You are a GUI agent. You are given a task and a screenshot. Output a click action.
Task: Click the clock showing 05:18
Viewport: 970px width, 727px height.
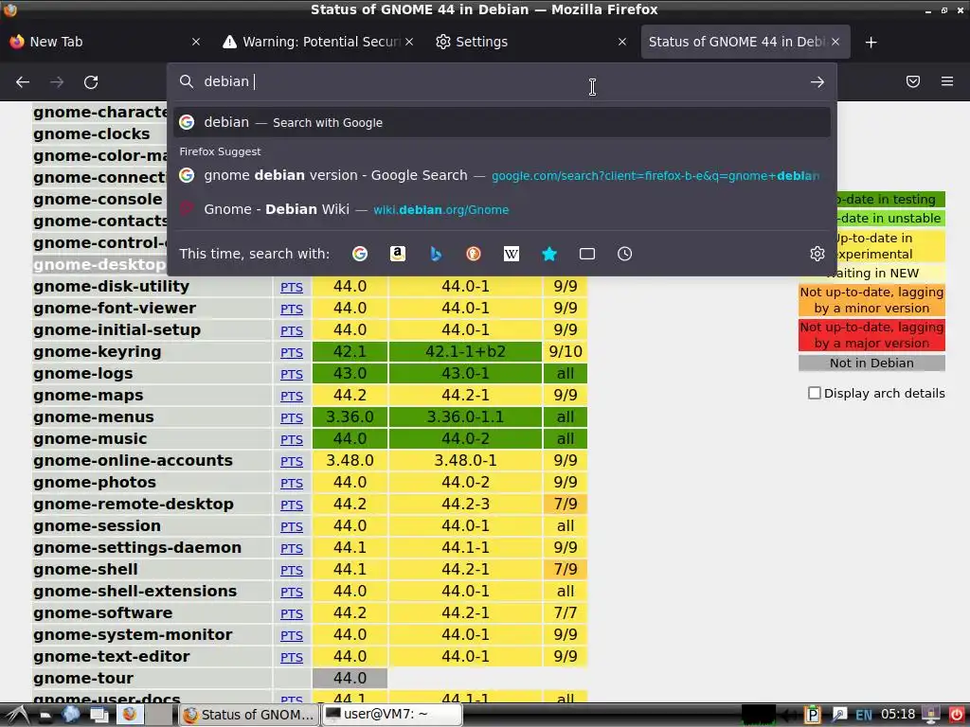898,715
